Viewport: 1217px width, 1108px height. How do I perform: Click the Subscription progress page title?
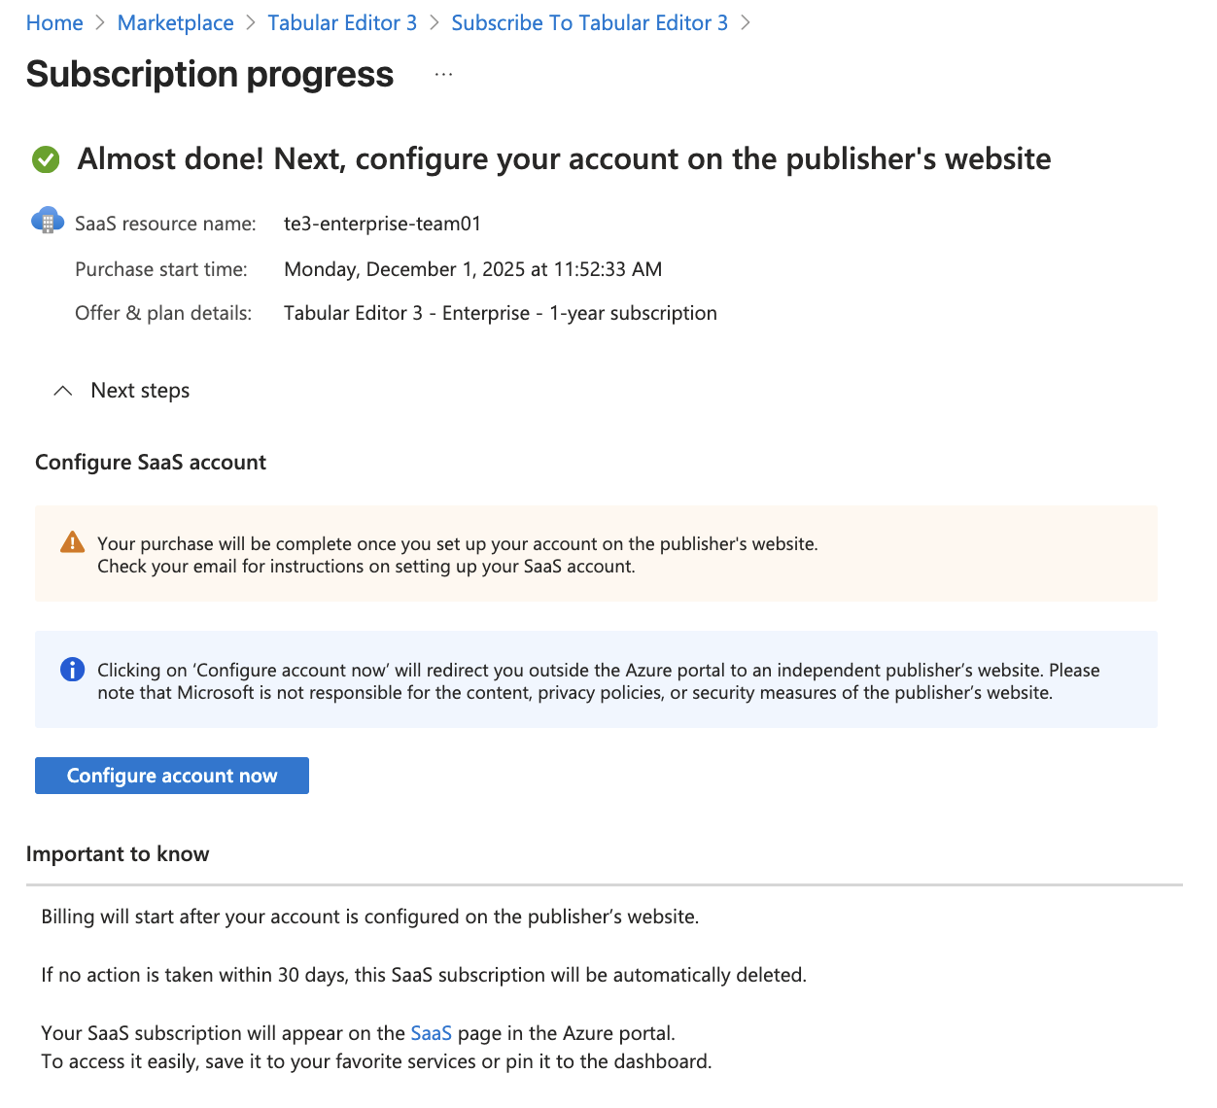click(x=209, y=73)
